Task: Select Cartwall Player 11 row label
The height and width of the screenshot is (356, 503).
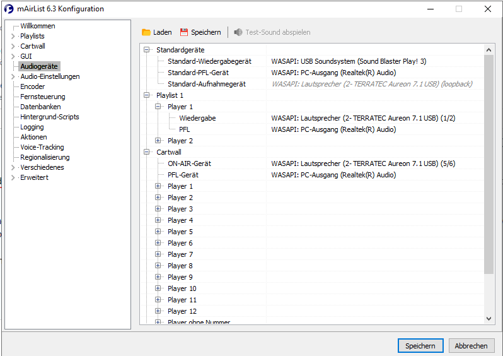Action: click(182, 300)
